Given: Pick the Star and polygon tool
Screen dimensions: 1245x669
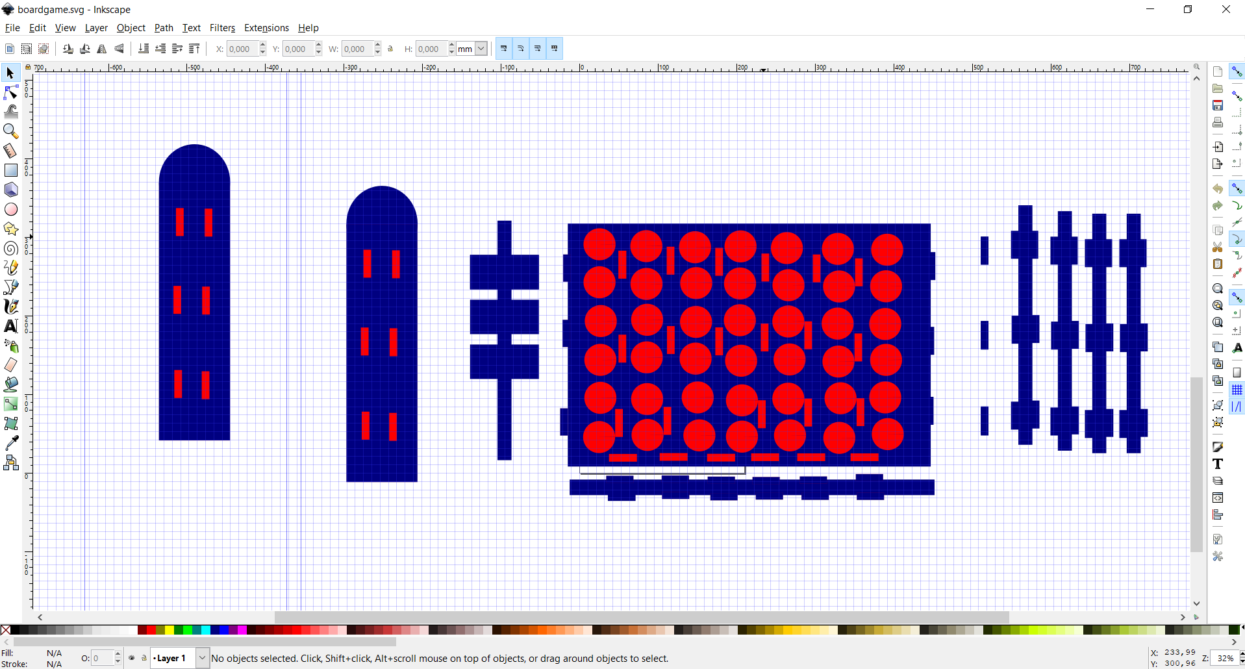Looking at the screenshot, I should [x=10, y=229].
